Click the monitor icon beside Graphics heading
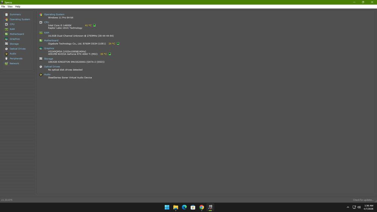Screen dimensions: 377x212 (41, 49)
